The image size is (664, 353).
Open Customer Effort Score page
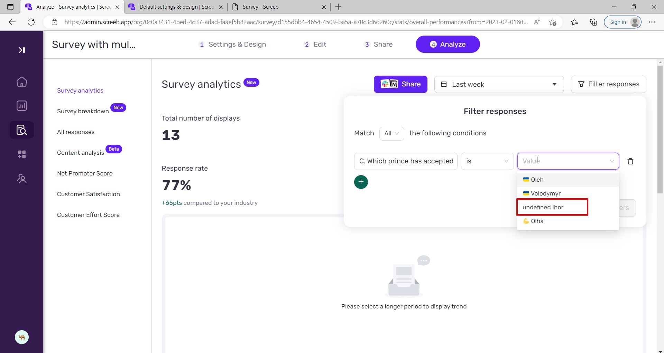[x=89, y=215]
